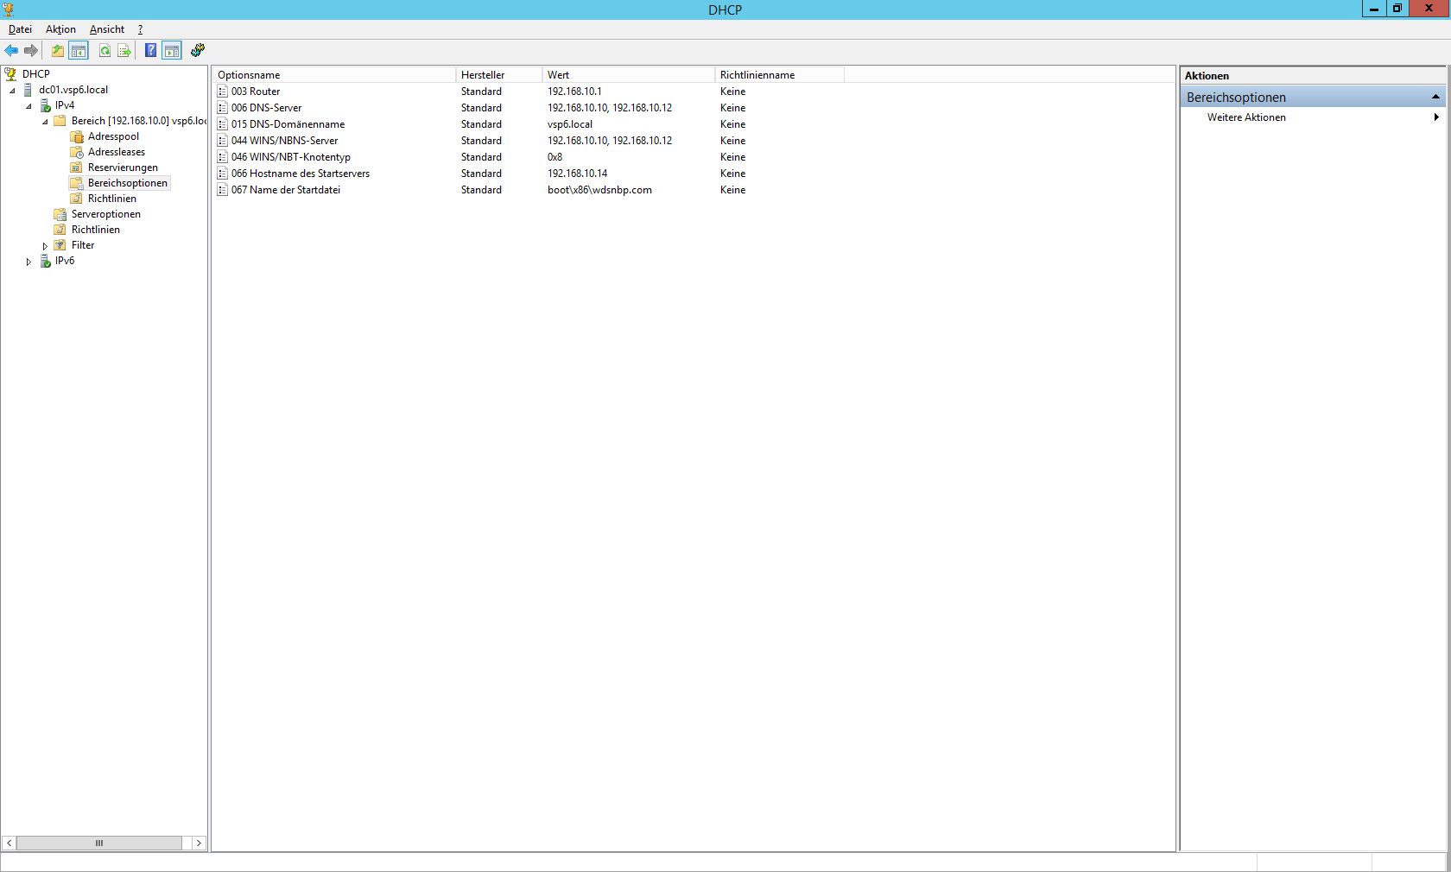Open the Datei menu
The image size is (1451, 872).
point(20,29)
